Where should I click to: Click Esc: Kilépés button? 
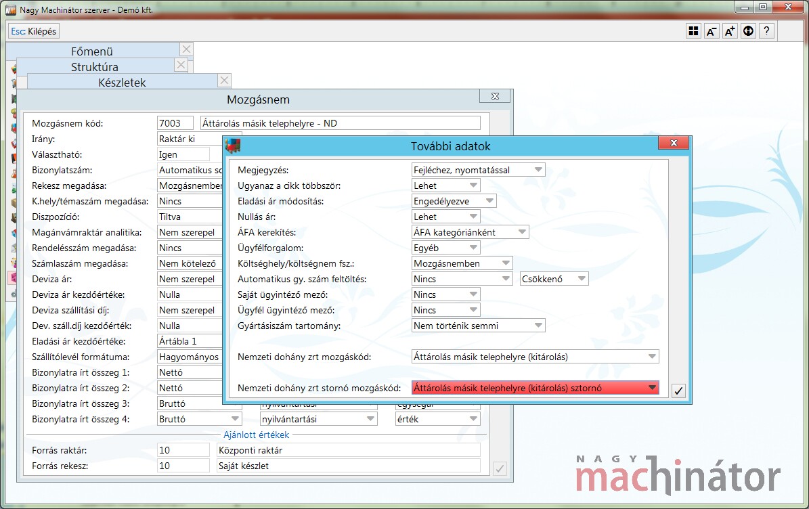(34, 31)
